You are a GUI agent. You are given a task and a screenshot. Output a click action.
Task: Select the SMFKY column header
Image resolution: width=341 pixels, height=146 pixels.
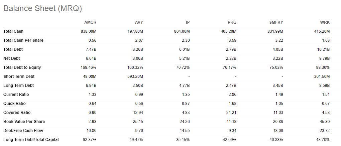point(276,22)
